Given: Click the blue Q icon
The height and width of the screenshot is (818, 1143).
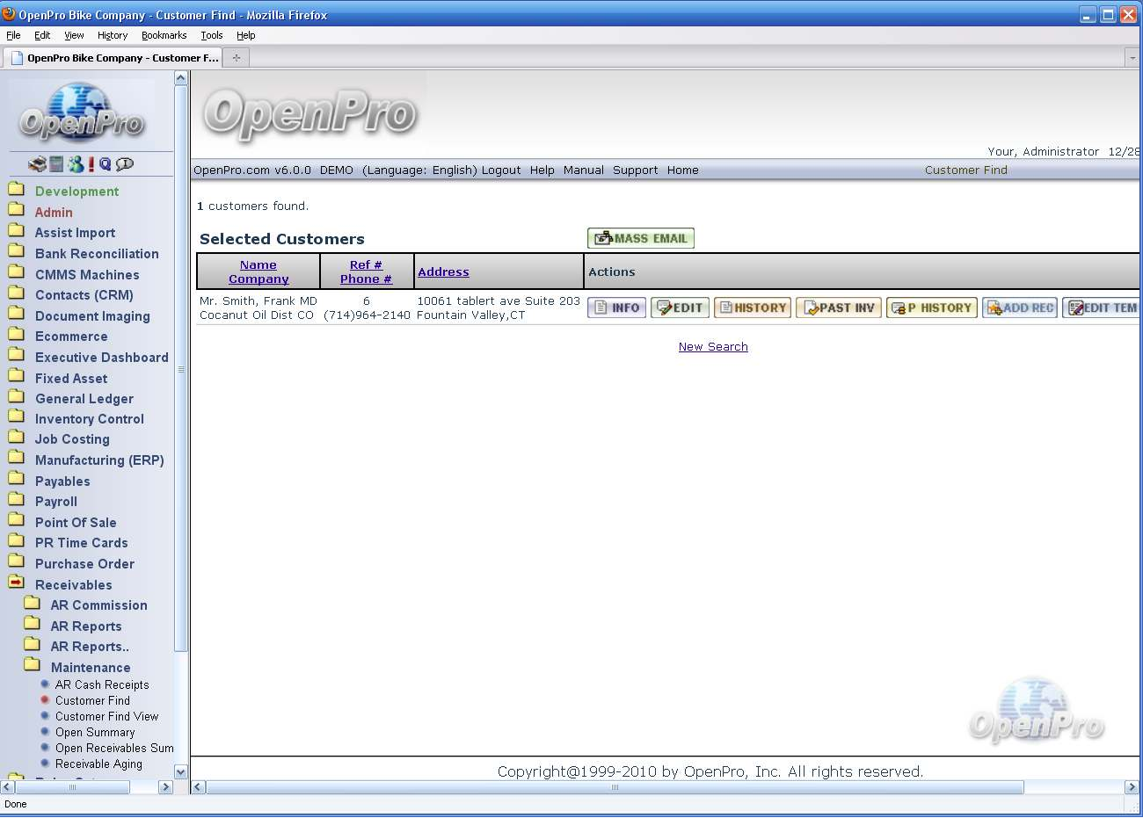Looking at the screenshot, I should click(106, 164).
